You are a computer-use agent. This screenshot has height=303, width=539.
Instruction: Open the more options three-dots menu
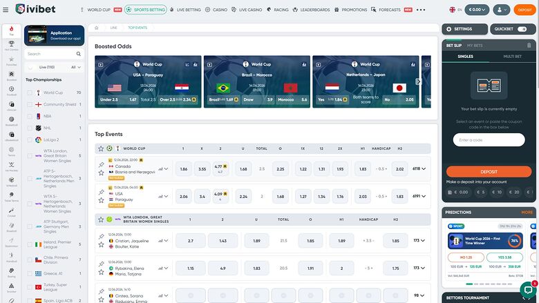click(420, 10)
